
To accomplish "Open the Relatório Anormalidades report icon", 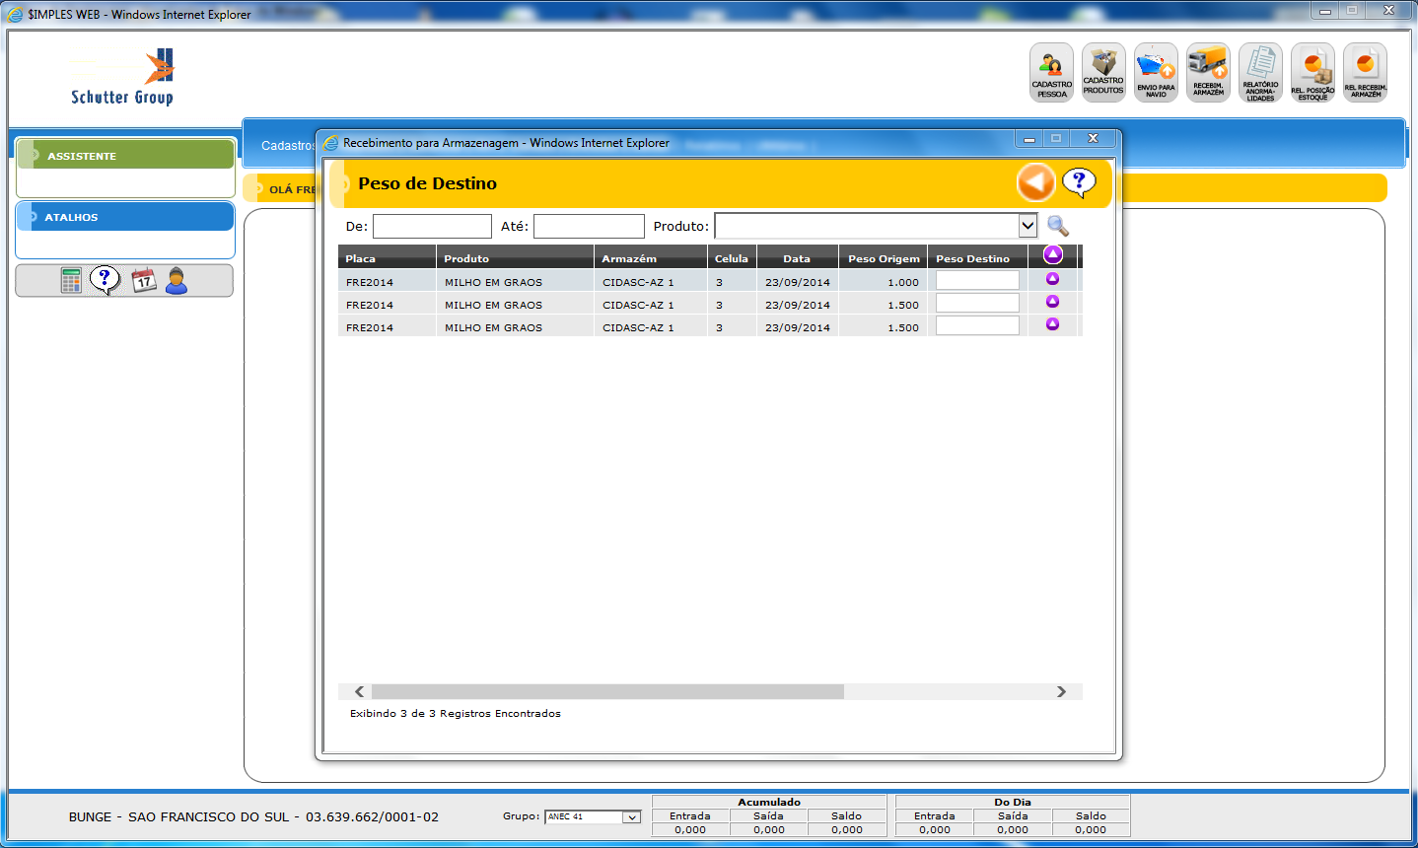I will tap(1260, 72).
